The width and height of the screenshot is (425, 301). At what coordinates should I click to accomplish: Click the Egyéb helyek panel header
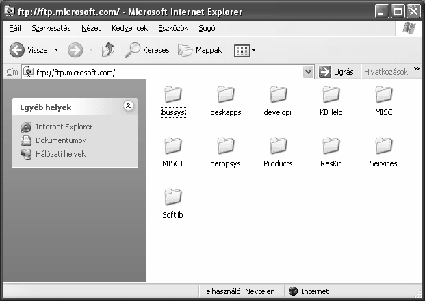click(x=75, y=107)
